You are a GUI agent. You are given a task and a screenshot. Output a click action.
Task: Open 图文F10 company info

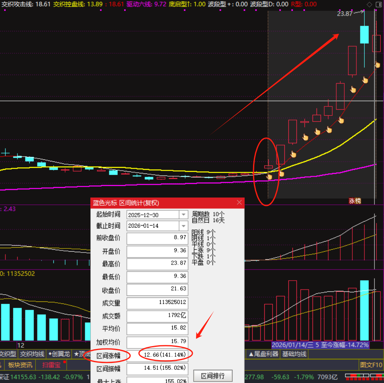click(x=371, y=364)
